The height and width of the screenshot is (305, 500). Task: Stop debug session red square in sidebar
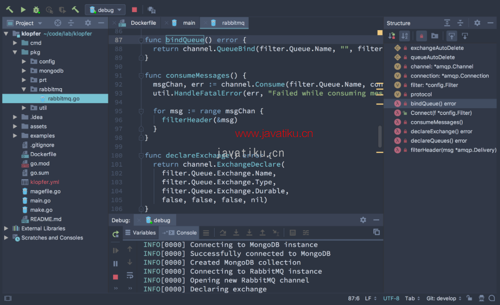tap(115, 277)
